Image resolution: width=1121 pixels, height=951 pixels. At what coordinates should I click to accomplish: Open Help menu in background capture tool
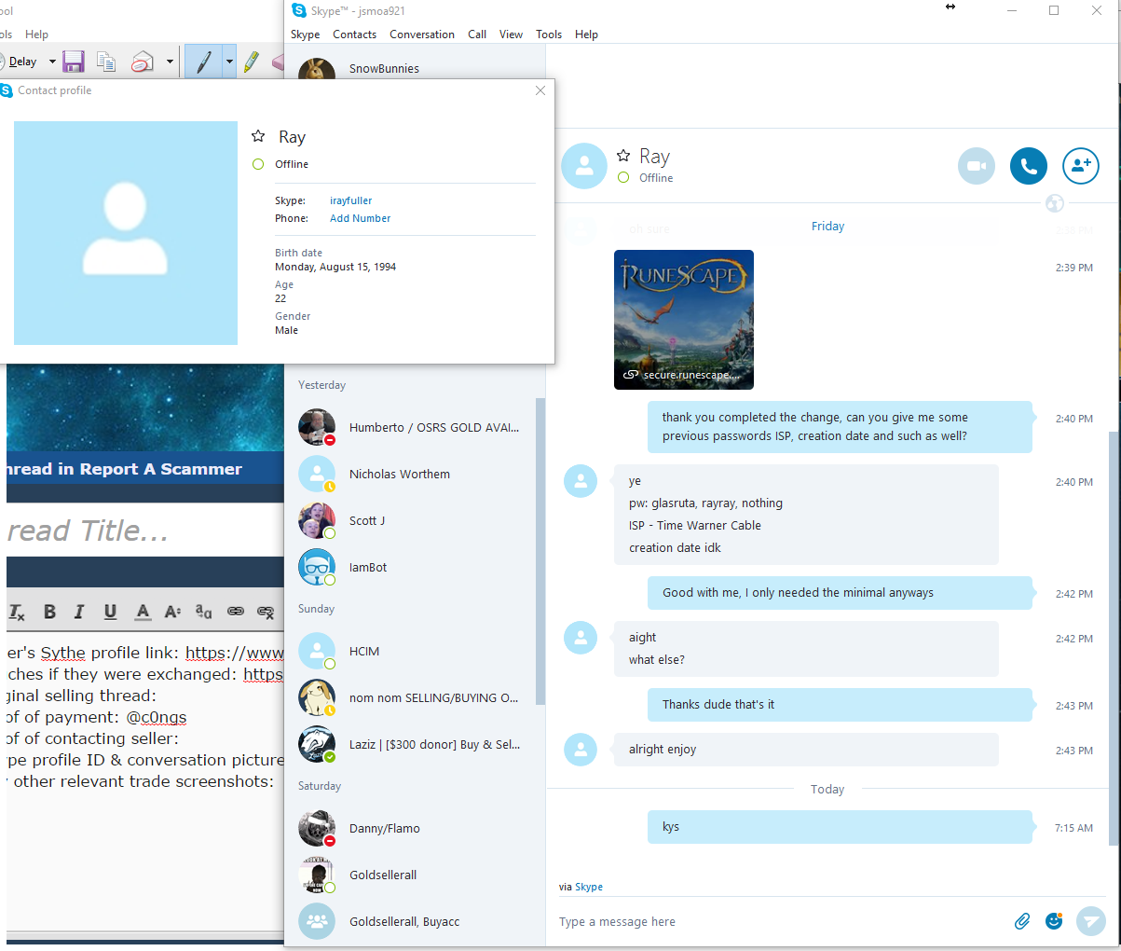coord(36,34)
